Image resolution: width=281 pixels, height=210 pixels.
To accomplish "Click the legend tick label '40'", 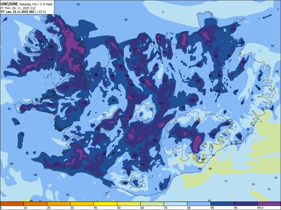I will pos(95,208).
